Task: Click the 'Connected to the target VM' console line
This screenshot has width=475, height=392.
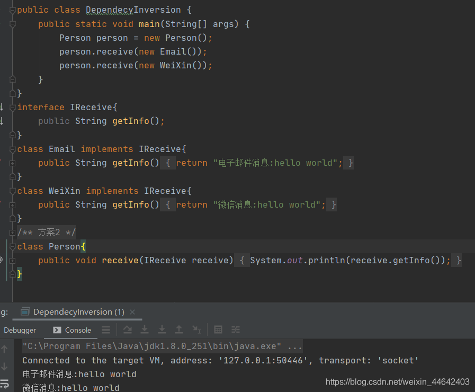Action: coord(220,361)
